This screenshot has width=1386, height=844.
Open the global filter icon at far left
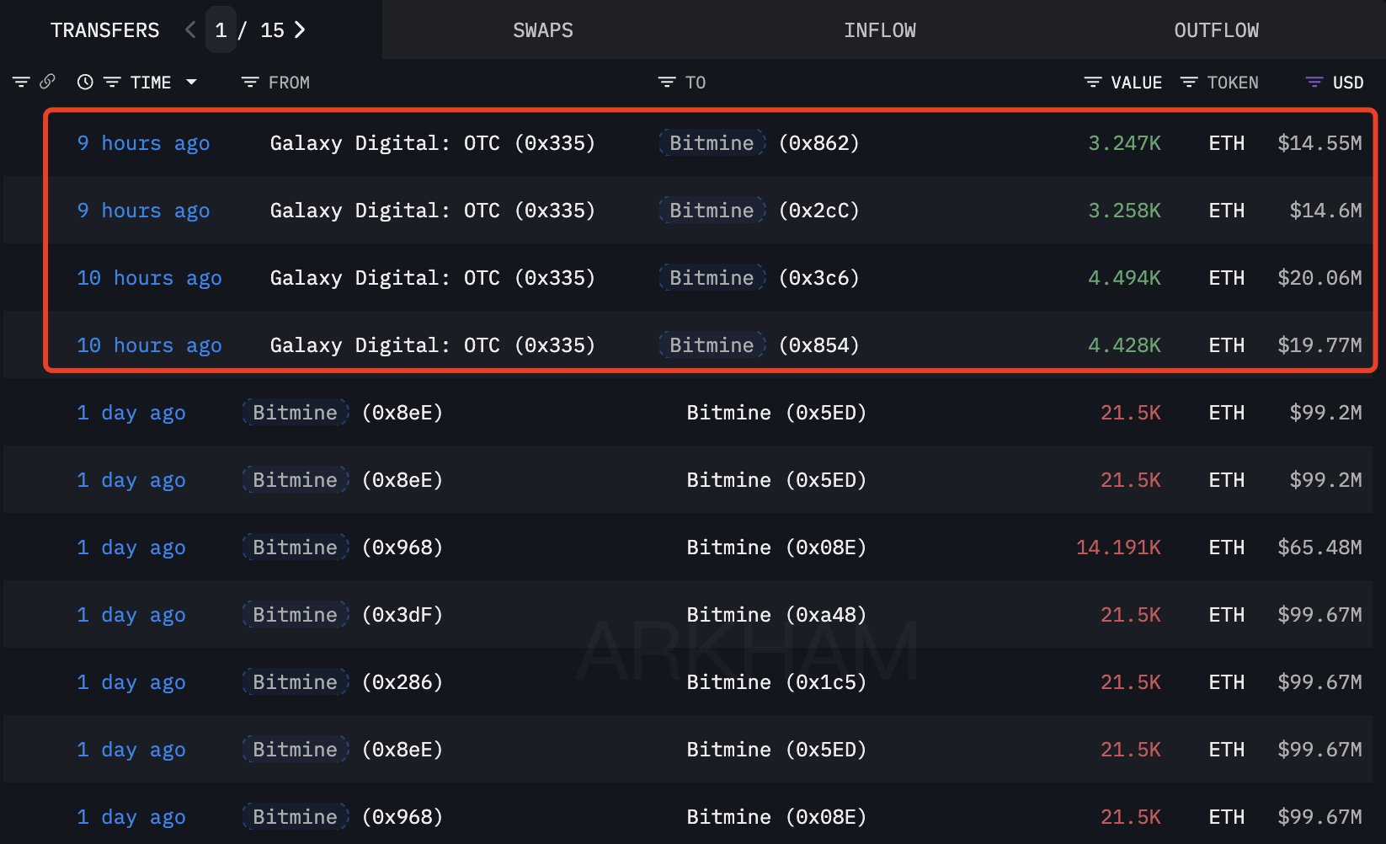click(21, 82)
